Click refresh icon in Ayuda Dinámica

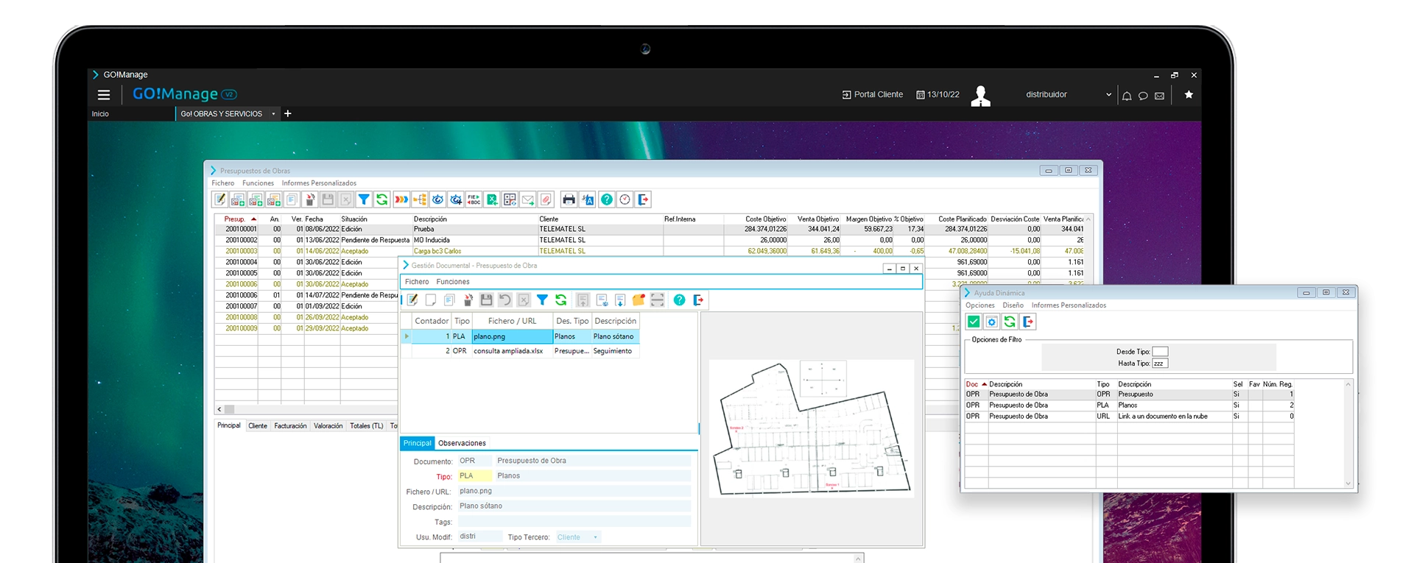1010,322
